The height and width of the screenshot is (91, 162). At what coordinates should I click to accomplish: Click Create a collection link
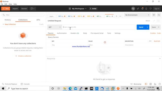coord(23,56)
